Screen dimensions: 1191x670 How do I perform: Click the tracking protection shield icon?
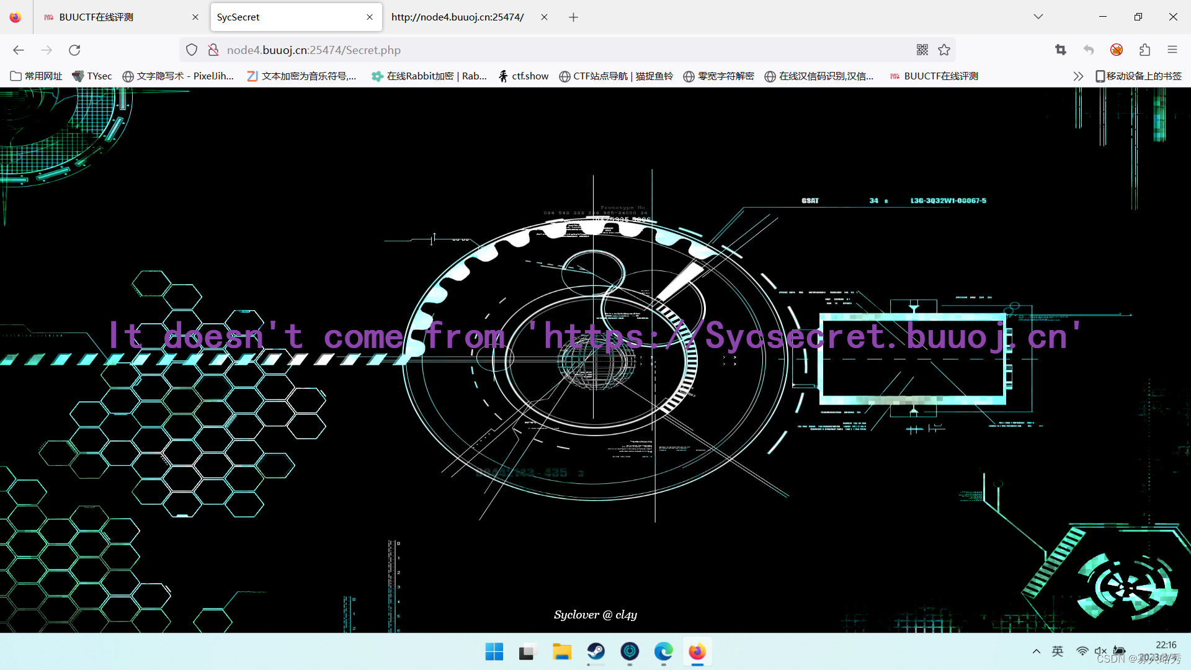click(x=192, y=50)
